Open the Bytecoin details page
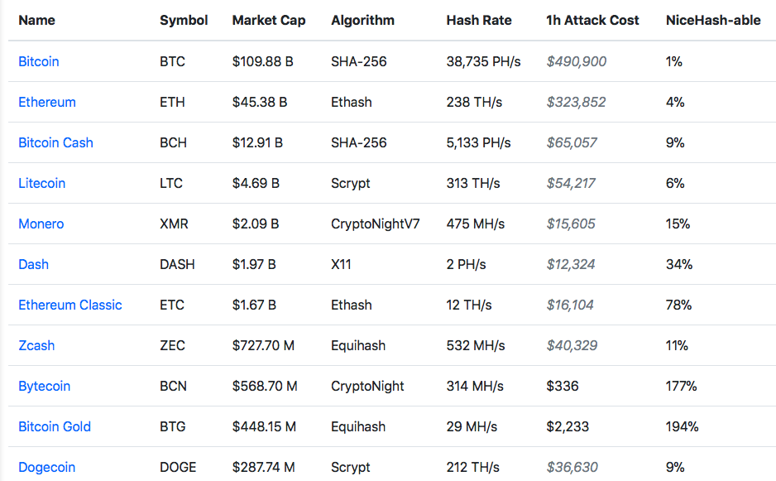Screen dimensions: 776x481 point(44,386)
